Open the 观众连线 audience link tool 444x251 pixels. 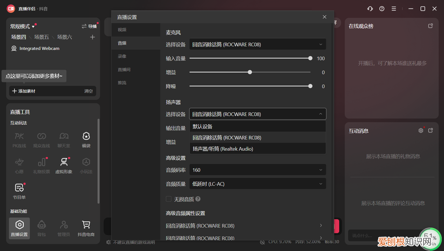pyautogui.click(x=41, y=140)
